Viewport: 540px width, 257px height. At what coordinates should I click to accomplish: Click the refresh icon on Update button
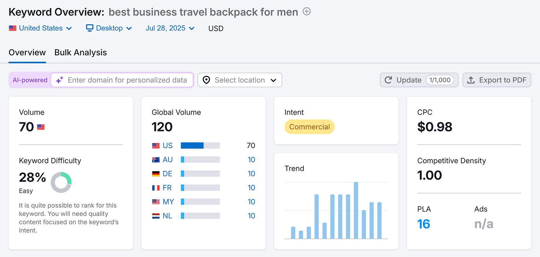388,80
